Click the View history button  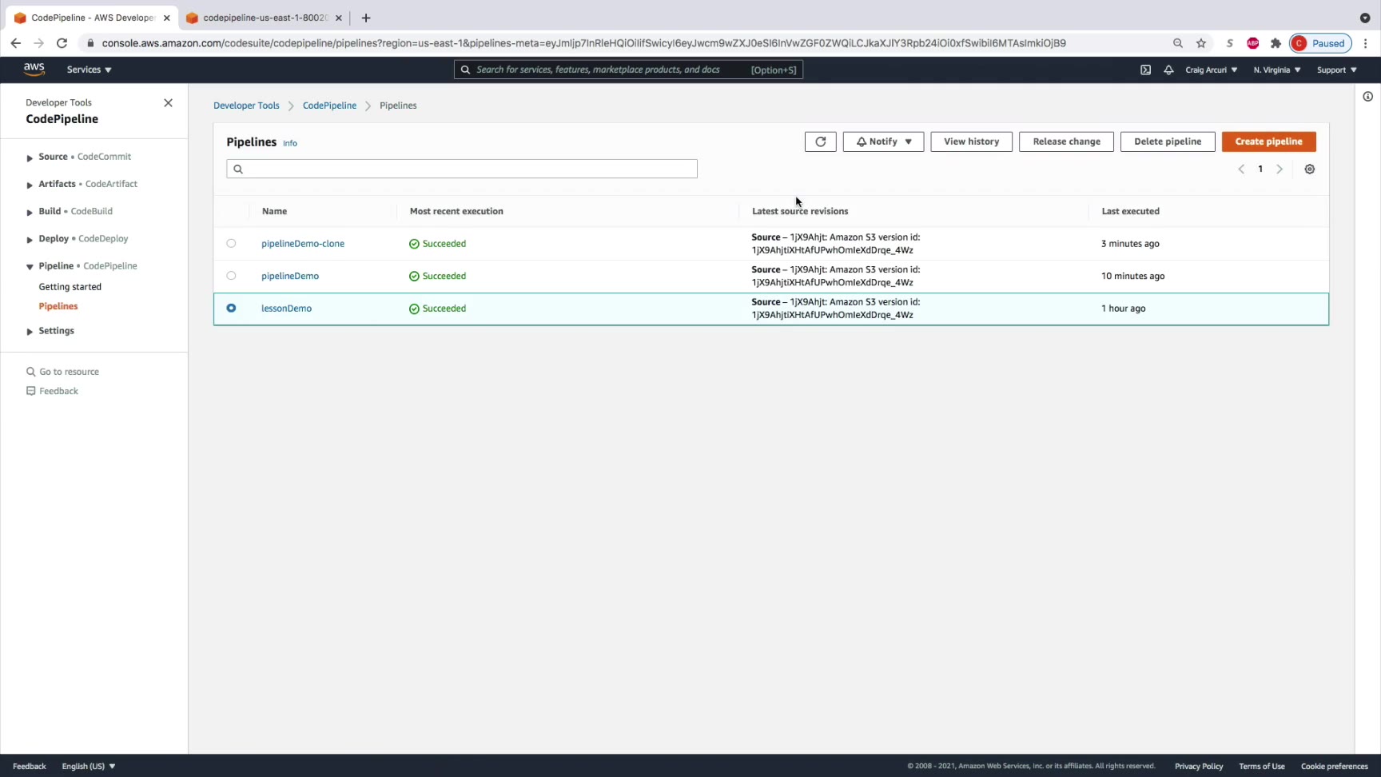click(971, 141)
